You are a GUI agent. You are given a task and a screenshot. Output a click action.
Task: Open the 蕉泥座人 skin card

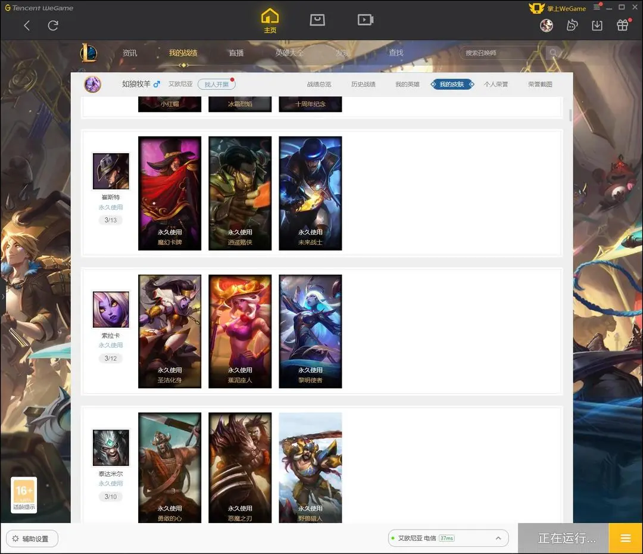tap(240, 331)
